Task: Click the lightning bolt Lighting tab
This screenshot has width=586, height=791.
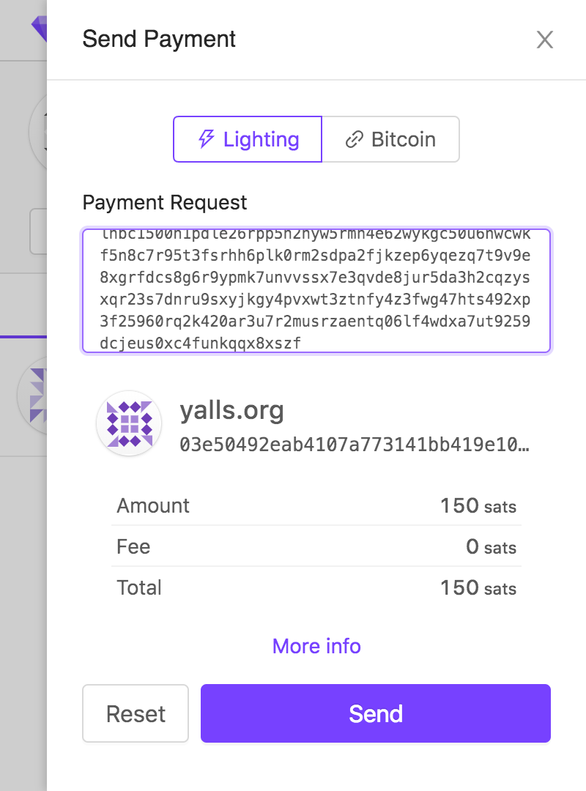Action: tap(248, 139)
